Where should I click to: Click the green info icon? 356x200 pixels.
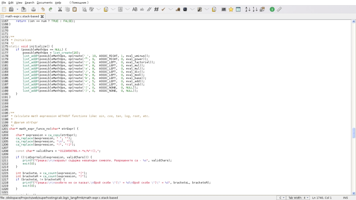click(272, 9)
